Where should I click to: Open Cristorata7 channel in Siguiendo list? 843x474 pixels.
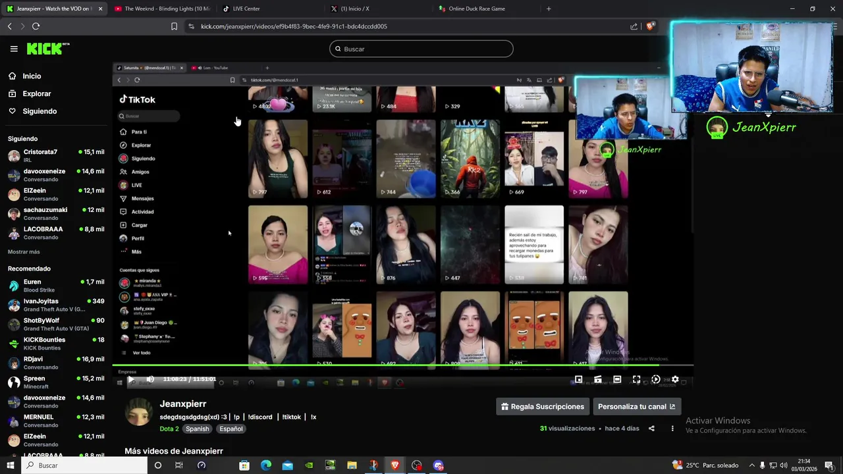pyautogui.click(x=55, y=155)
